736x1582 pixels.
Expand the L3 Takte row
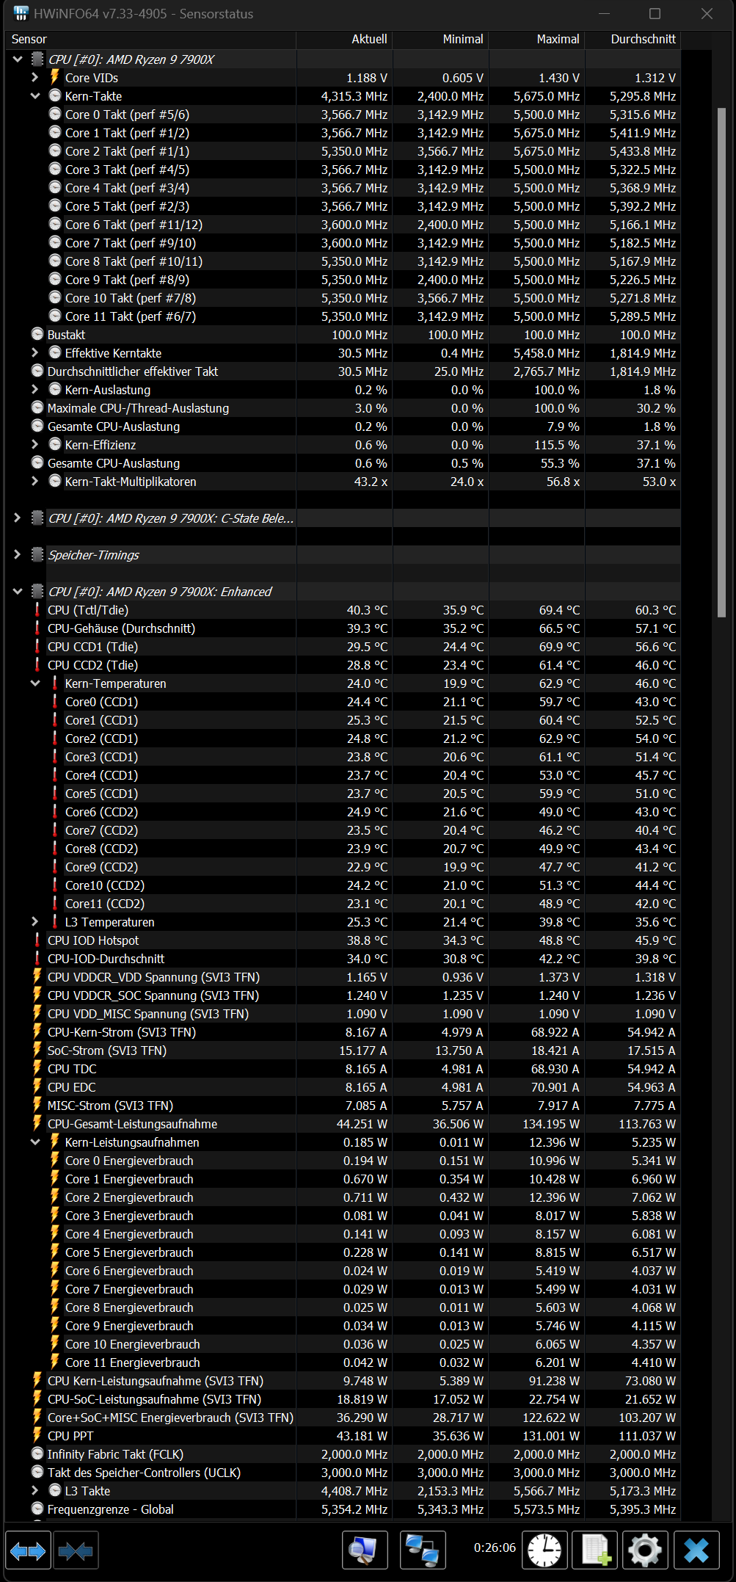pos(35,1490)
